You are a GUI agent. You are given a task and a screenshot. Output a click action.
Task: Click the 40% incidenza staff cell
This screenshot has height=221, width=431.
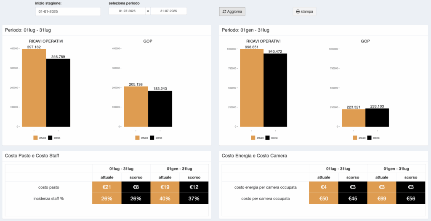tap(165, 199)
